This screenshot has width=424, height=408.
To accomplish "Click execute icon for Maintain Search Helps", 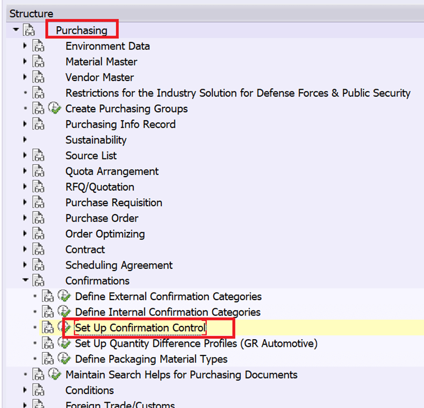I will [x=55, y=375].
